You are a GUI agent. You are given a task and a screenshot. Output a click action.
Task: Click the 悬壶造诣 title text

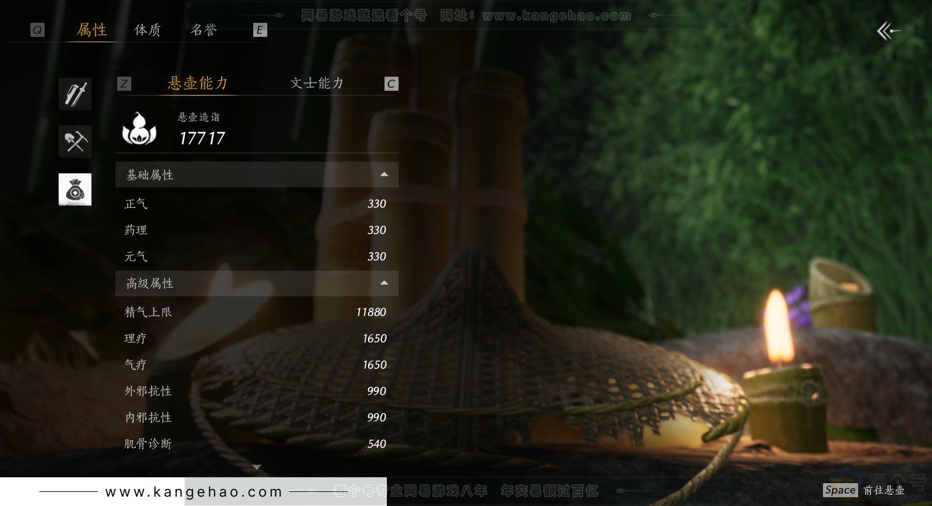pos(199,117)
